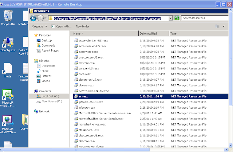This screenshot has width=233, height=152.
Task: Launch Microsoft Visual Web desktop shortcut
Action: [x=8, y=124]
